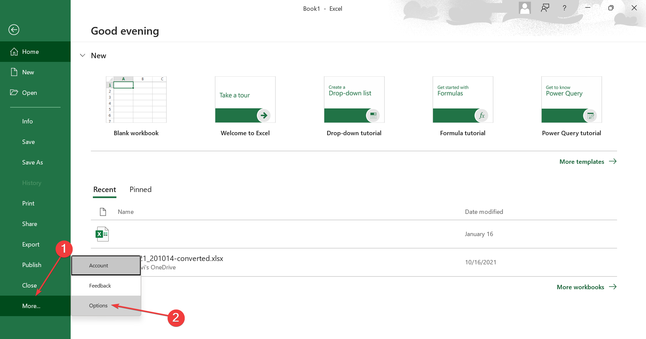Click the Good evening heading

(125, 31)
